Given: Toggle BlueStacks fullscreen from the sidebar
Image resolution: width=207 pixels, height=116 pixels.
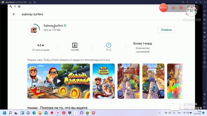Looking at the screenshot, I should [205, 6].
